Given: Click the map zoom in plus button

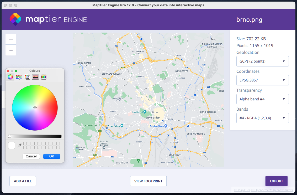Looking at the screenshot, I should [11, 39].
